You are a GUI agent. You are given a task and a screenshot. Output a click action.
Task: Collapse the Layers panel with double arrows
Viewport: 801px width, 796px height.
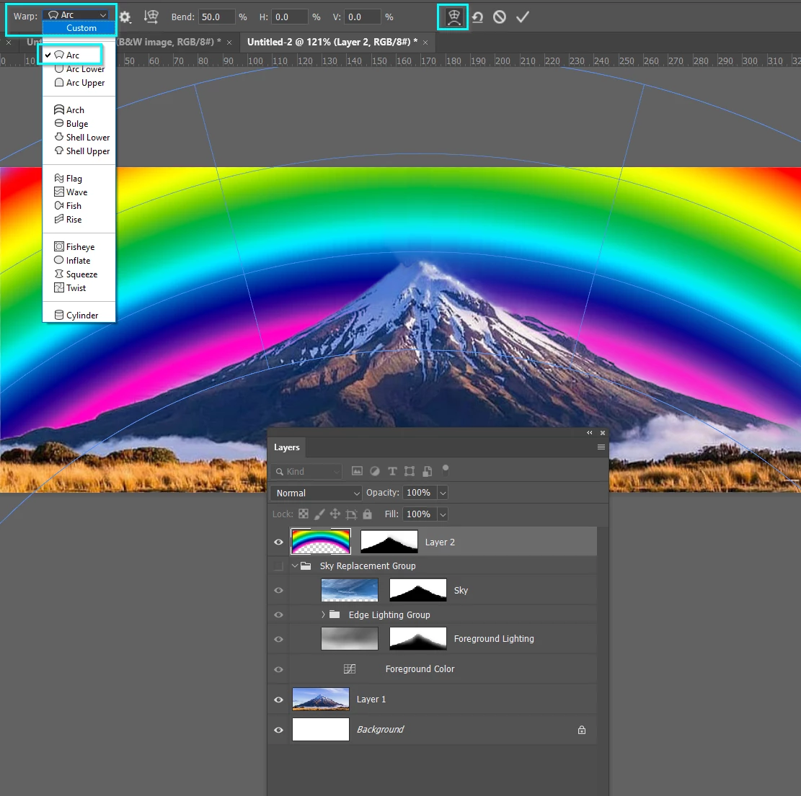(x=590, y=433)
